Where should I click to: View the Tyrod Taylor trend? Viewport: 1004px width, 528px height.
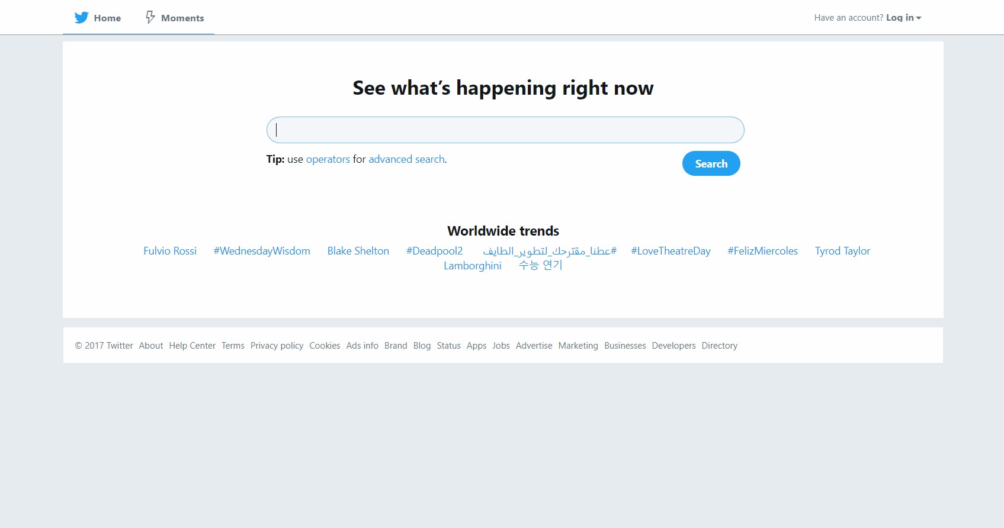point(842,251)
